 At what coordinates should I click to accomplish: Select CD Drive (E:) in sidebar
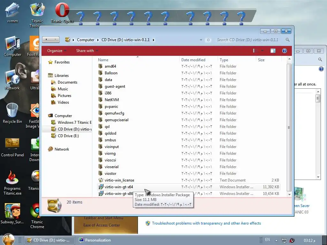(x=68, y=136)
